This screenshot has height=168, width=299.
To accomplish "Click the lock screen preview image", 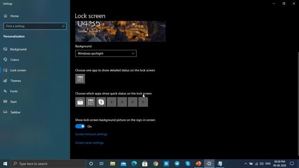I will tap(121, 31).
